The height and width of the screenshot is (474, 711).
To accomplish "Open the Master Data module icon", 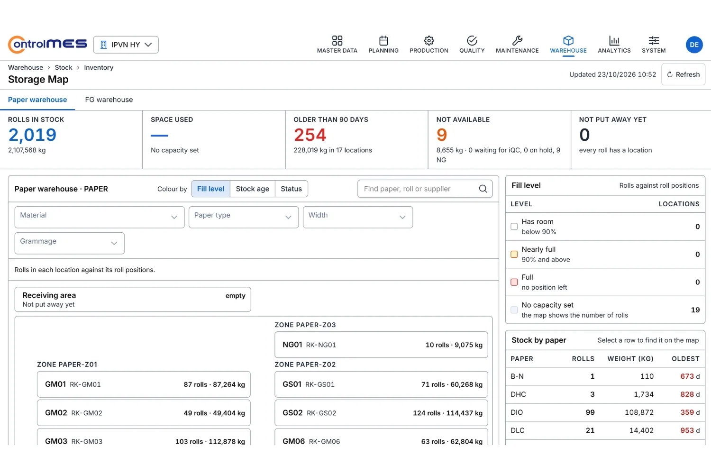I will coord(337,40).
